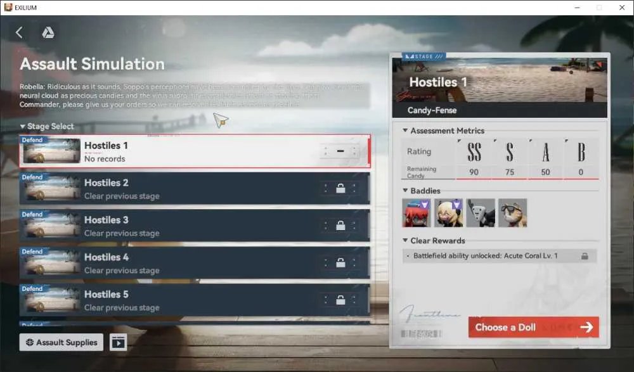This screenshot has height=372, width=634.
Task: Select the Hostiles 5 stage
Action: (x=195, y=300)
